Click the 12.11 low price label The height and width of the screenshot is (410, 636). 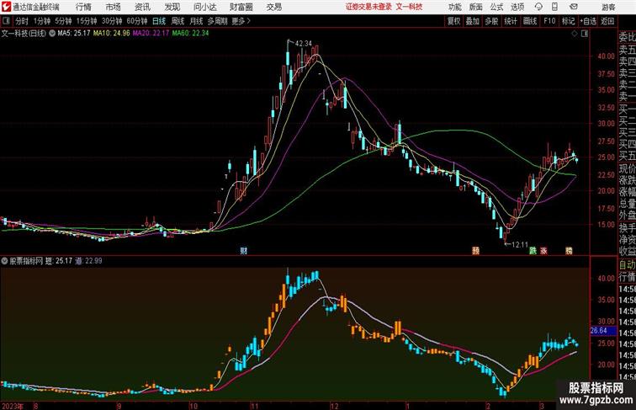point(520,245)
